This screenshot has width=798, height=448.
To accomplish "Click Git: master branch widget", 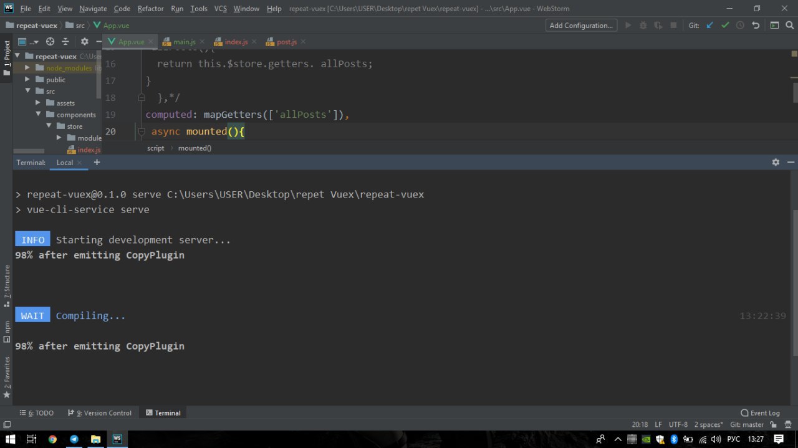I will (x=747, y=424).
